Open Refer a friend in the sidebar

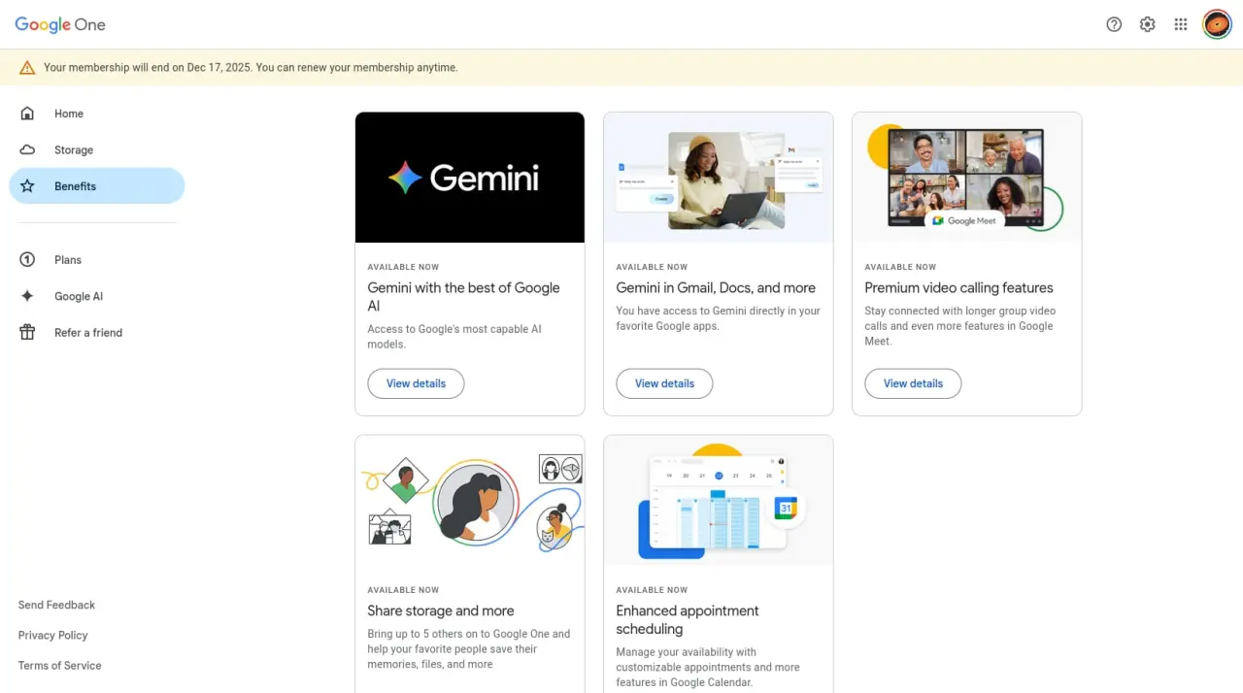coord(97,332)
